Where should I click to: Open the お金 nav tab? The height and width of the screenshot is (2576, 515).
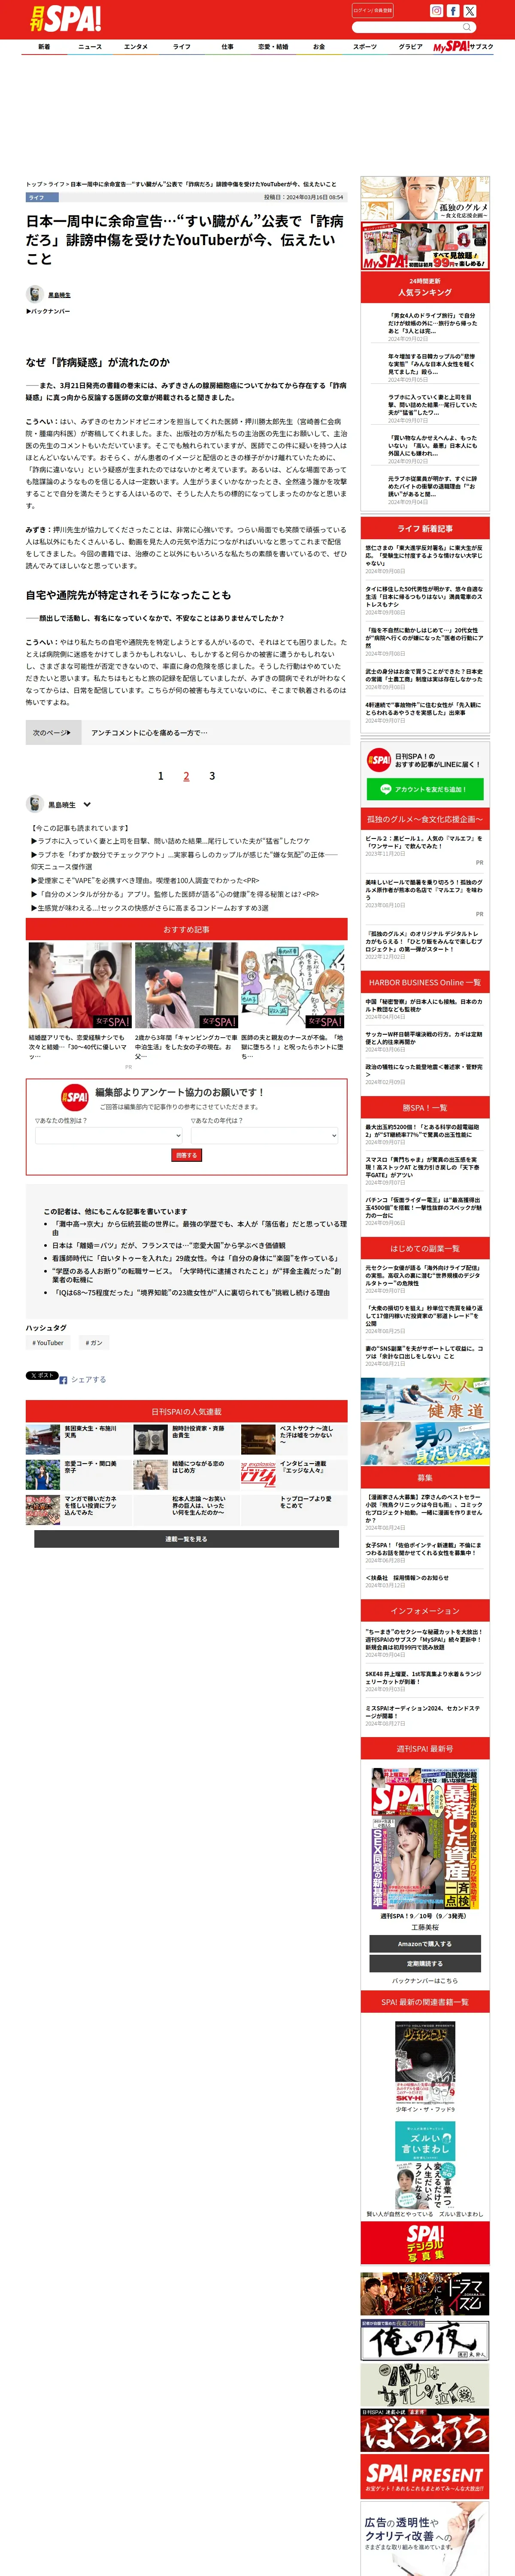pos(319,47)
